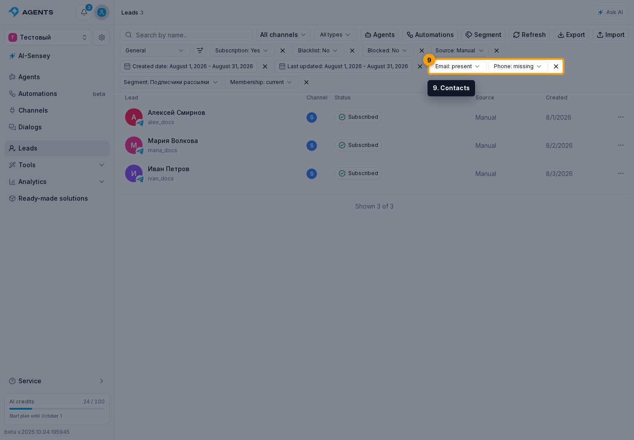The image size is (634, 440).
Task: Expand the Tools sidebar section
Action: pos(57,165)
